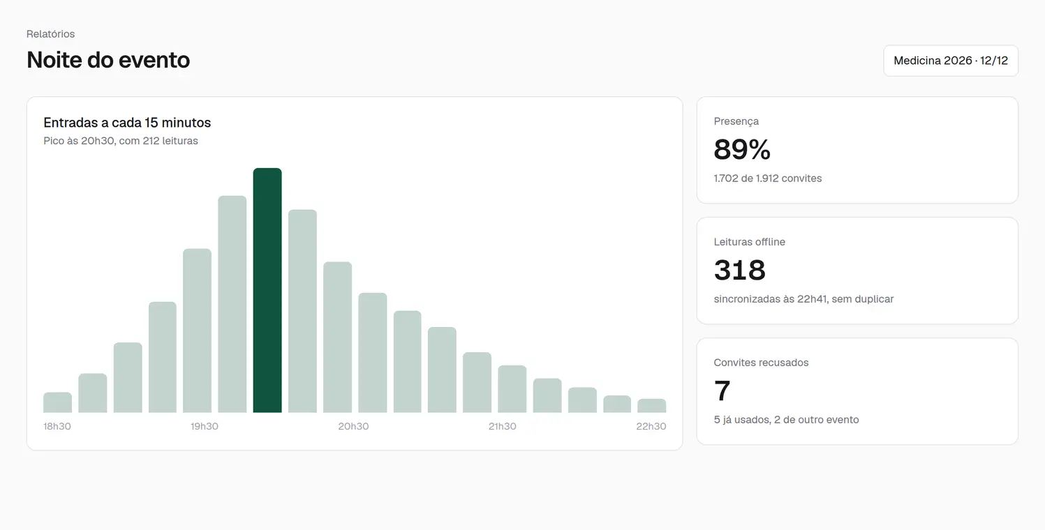Select the 89% attendance value
Screen dimensions: 1045x530
click(x=742, y=149)
